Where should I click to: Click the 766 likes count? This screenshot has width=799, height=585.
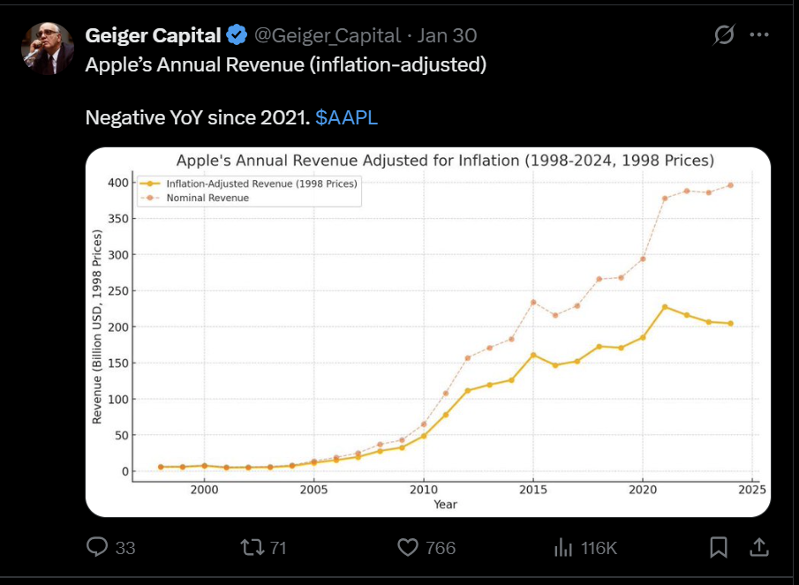tap(440, 548)
